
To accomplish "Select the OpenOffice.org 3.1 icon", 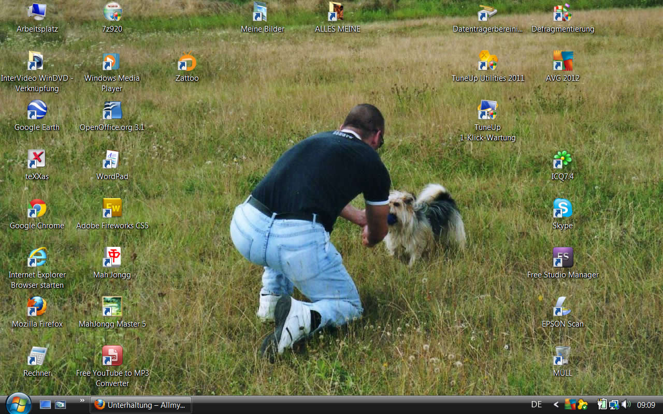I will coord(112,110).
